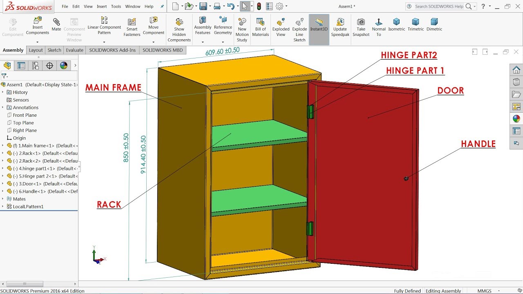This screenshot has height=294, width=523.
Task: Pin the menu bar
Action: coord(162,7)
